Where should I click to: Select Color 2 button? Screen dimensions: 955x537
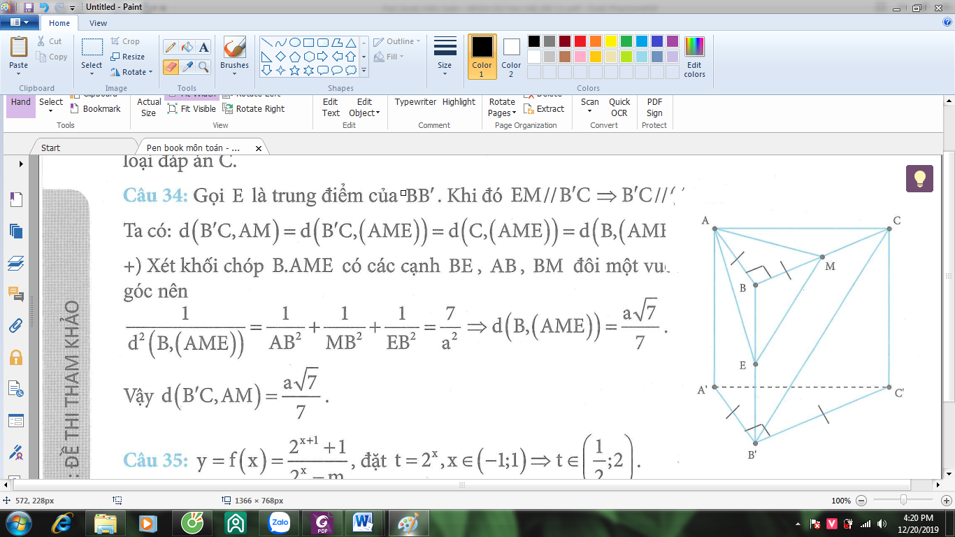511,57
